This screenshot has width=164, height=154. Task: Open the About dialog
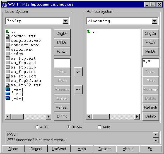coord(128,149)
